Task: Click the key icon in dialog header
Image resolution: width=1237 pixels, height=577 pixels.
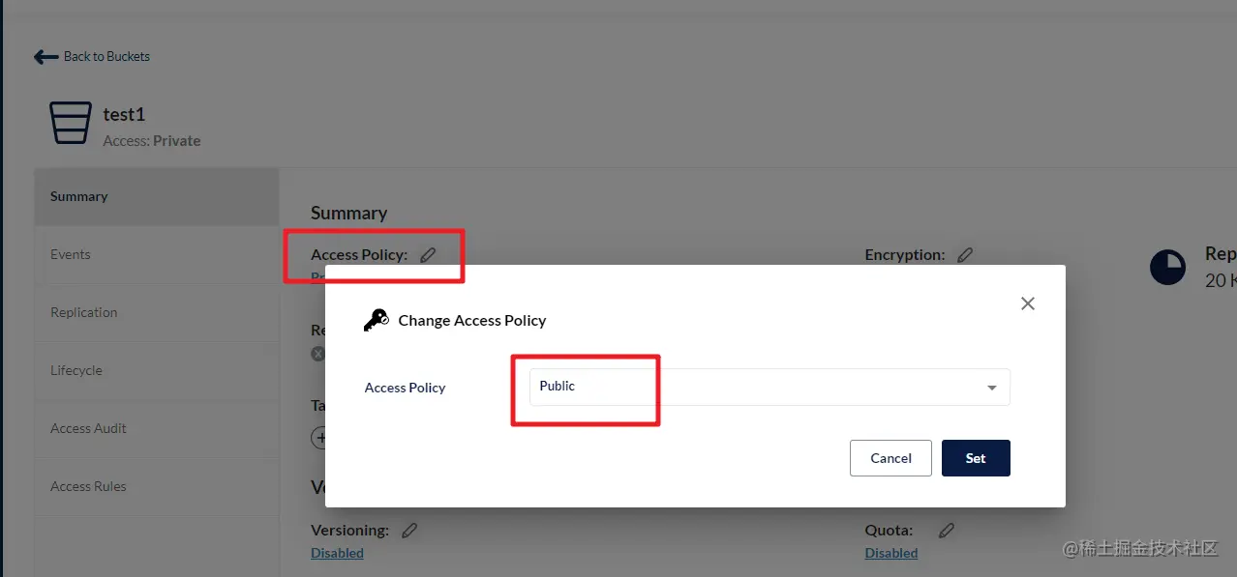Action: tap(376, 320)
